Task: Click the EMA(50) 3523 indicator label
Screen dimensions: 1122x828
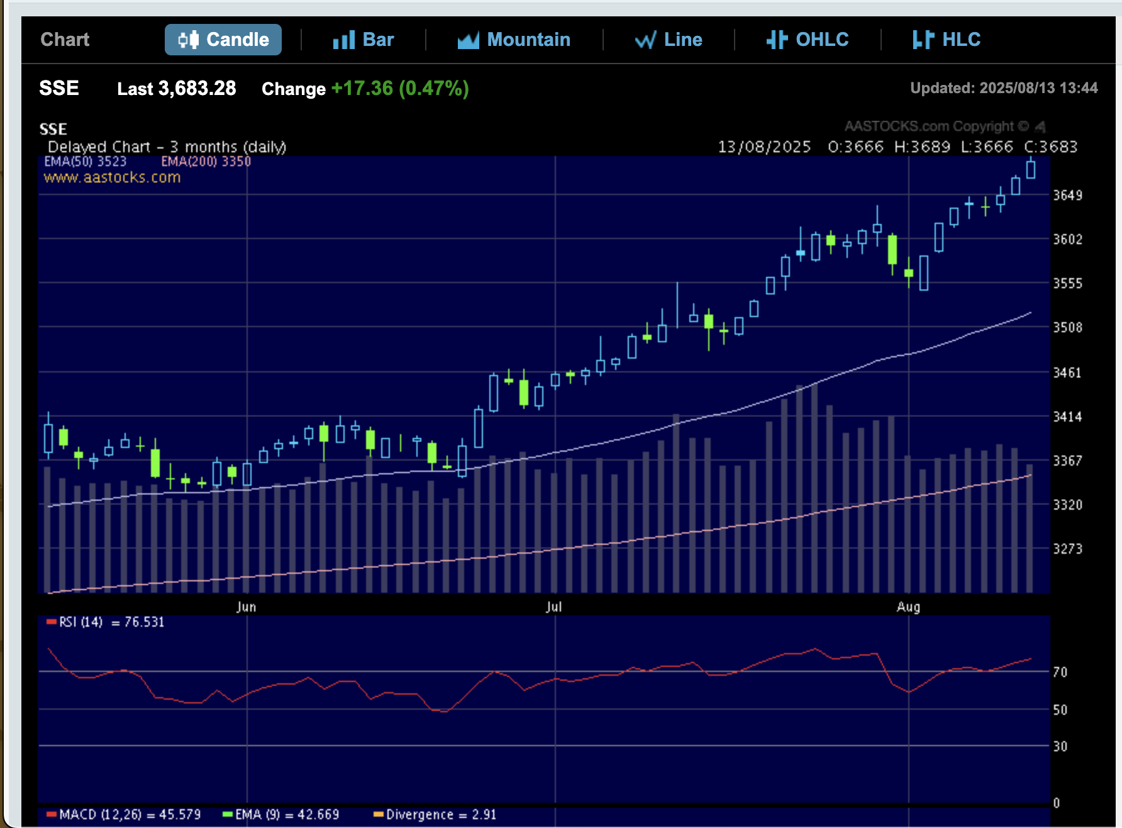Action: click(85, 162)
